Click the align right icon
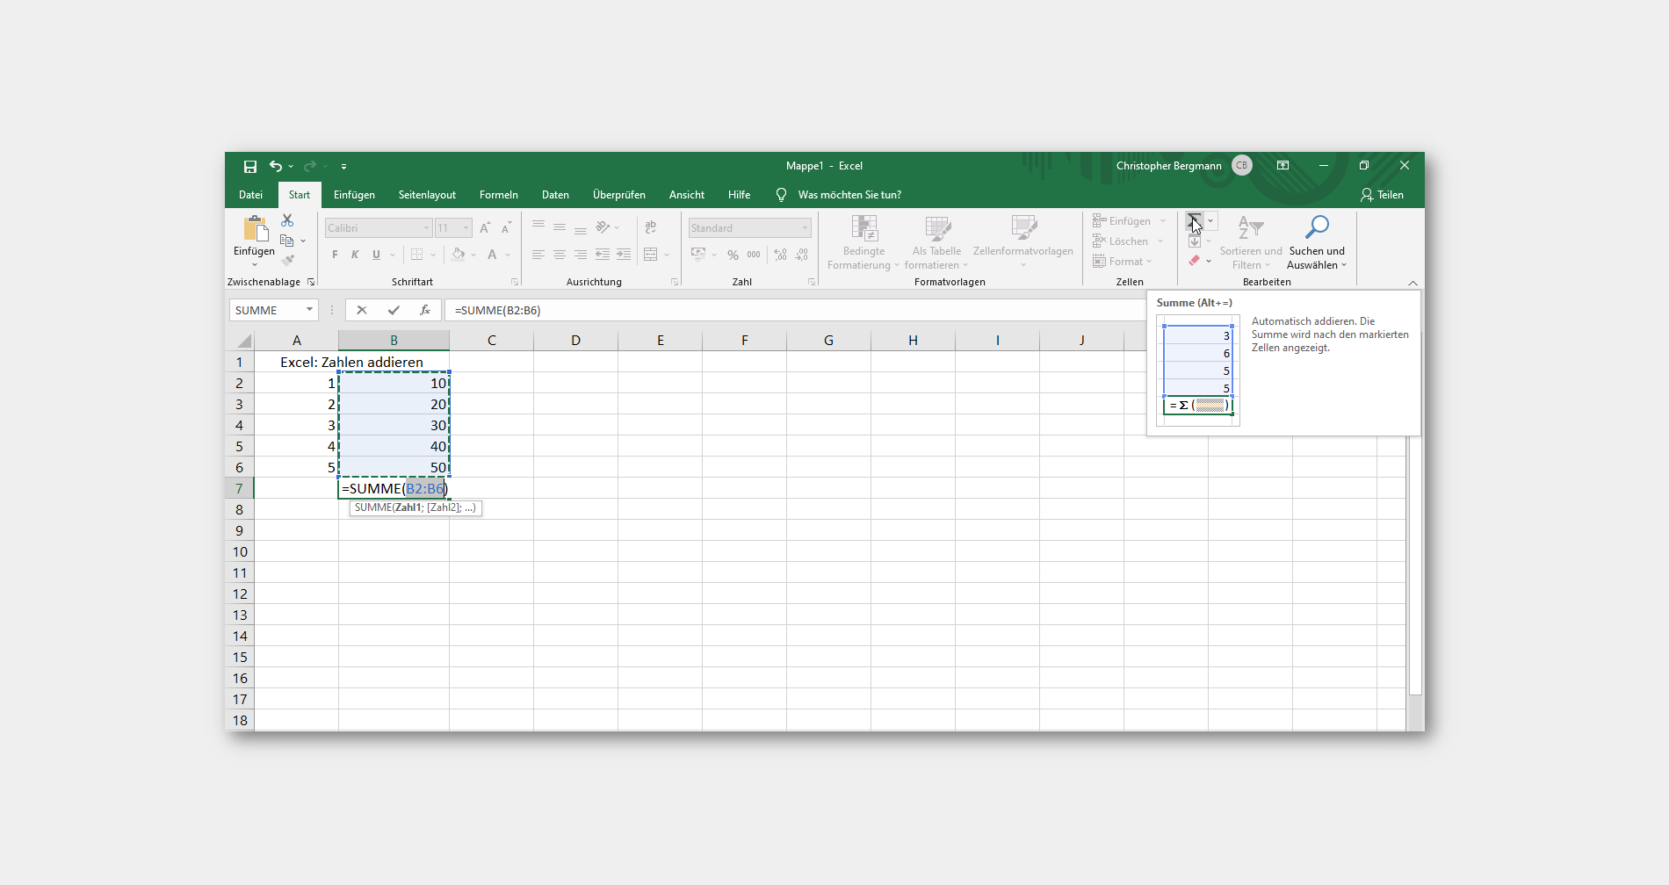Image resolution: width=1669 pixels, height=885 pixels. [581, 255]
